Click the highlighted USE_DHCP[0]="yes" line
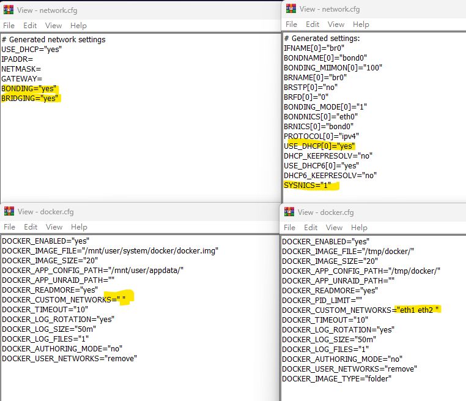466x401 pixels. click(x=319, y=146)
